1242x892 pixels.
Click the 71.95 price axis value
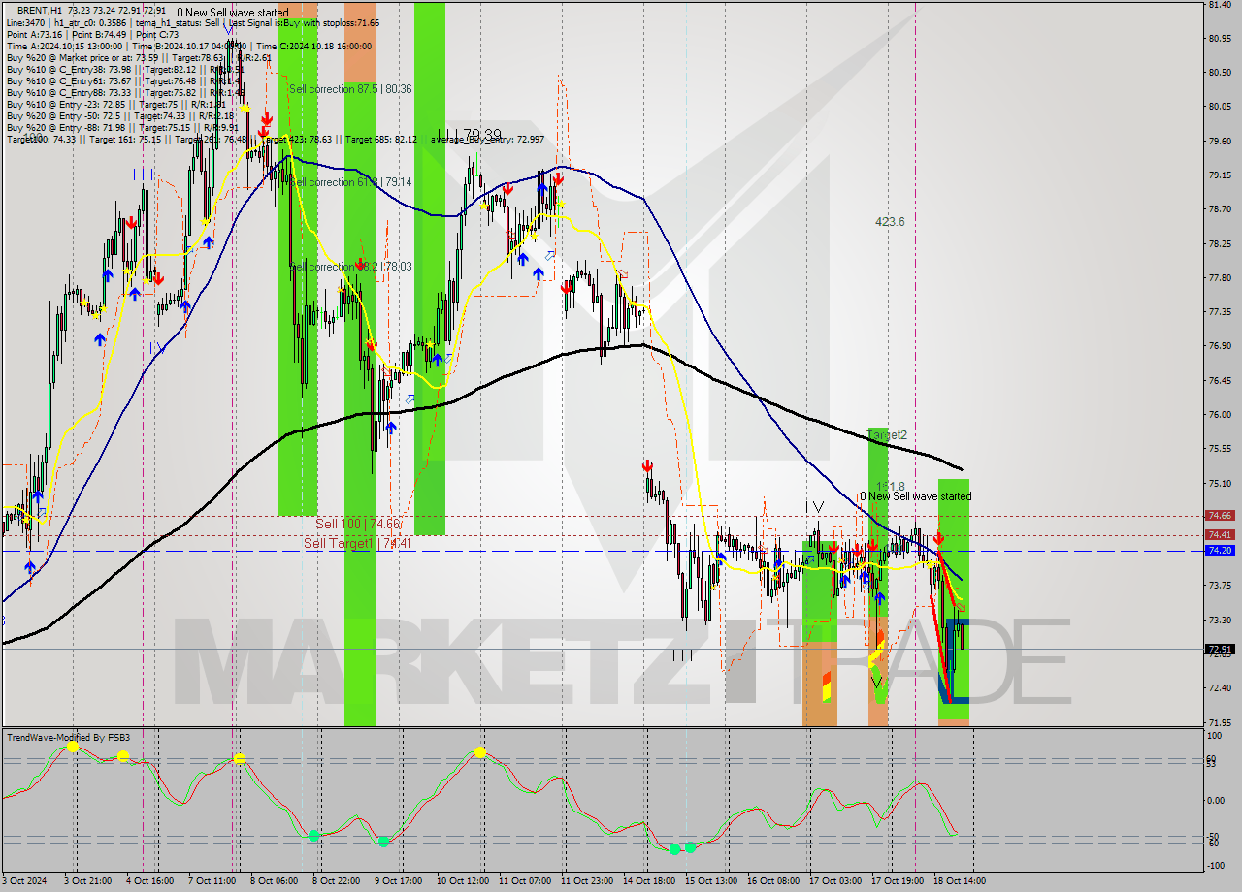pyautogui.click(x=1219, y=722)
